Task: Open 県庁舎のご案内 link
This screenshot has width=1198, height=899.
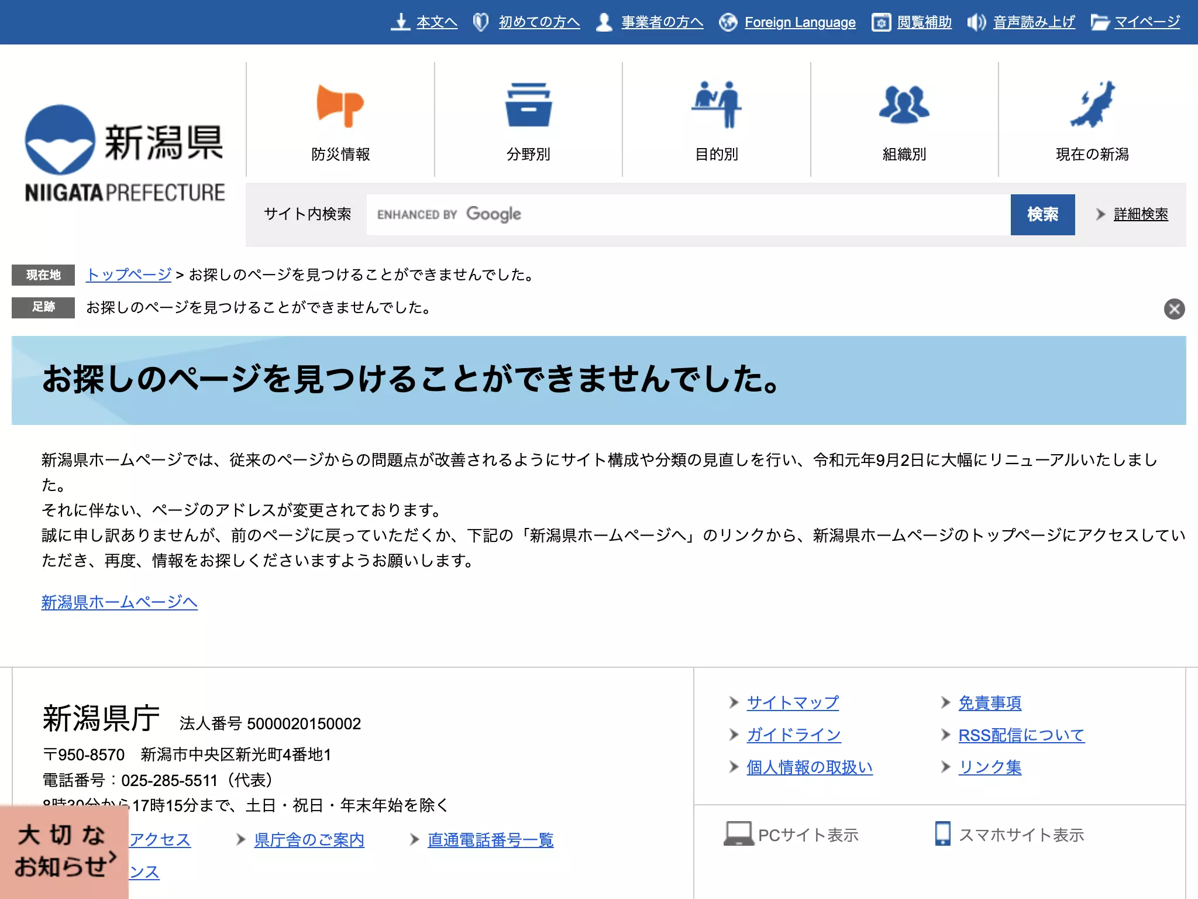Action: (309, 840)
